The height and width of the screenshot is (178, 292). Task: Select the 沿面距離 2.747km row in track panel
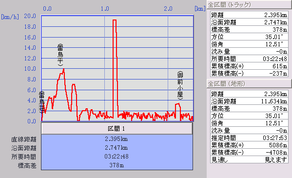pyautogui.click(x=249, y=22)
